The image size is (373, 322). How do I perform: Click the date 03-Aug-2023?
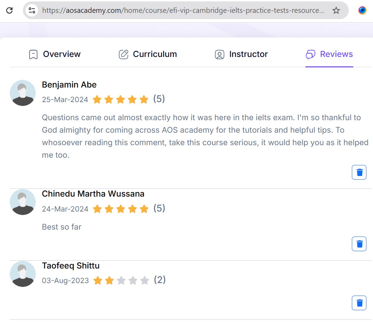tap(66, 281)
